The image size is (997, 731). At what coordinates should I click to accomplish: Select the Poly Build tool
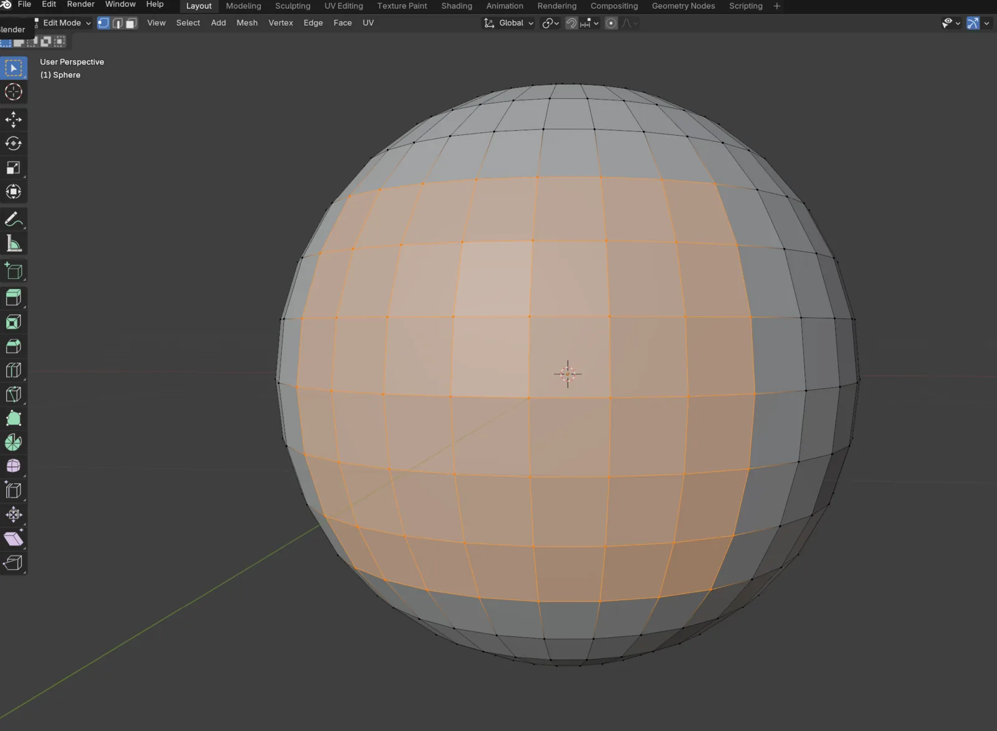(13, 418)
